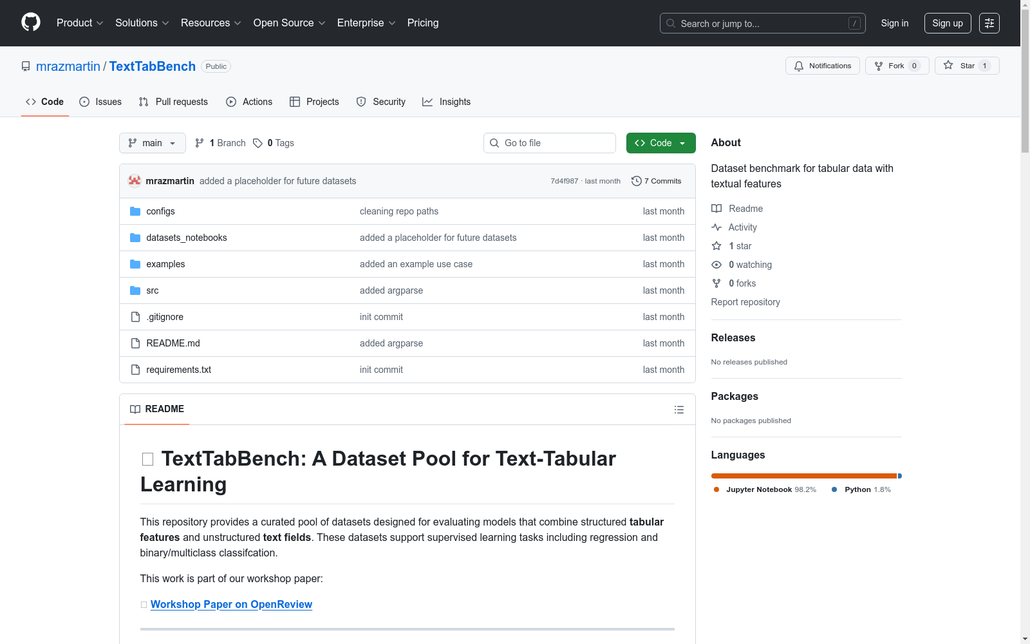Open the Insights tab
The image size is (1030, 644).
click(x=447, y=102)
